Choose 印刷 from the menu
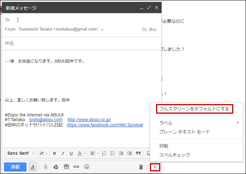The width and height of the screenshot is (246, 174). tap(196, 146)
